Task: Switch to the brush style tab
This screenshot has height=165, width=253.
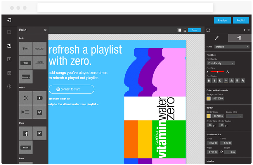Action: pyautogui.click(x=216, y=38)
